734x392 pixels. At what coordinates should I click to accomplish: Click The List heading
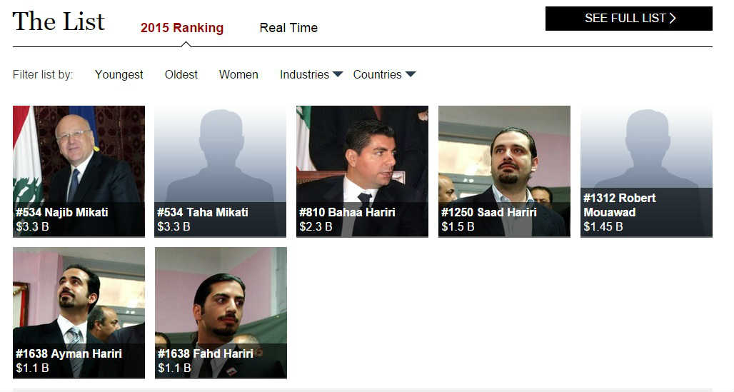coord(59,21)
